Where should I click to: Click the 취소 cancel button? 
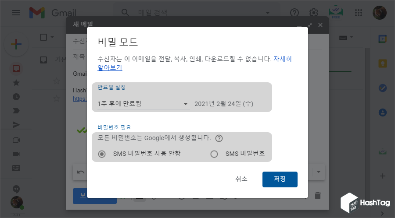[x=241, y=179]
